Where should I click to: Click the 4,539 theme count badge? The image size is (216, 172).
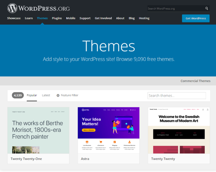click(18, 95)
